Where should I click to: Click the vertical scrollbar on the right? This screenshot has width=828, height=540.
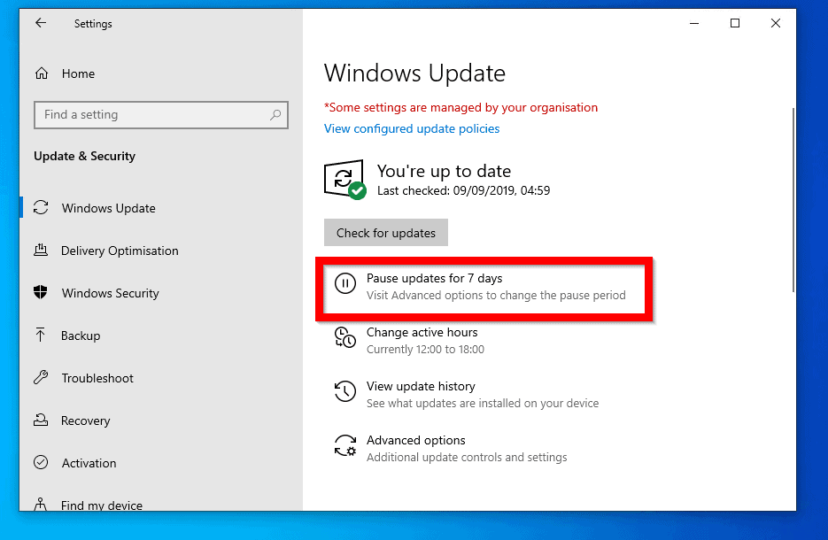point(793,199)
